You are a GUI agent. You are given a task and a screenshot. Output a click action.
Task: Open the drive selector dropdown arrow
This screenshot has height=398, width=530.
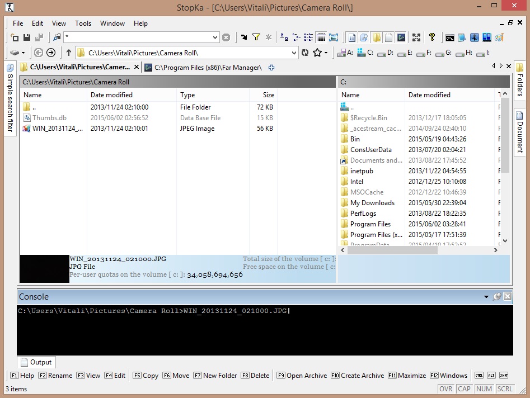pos(23,53)
